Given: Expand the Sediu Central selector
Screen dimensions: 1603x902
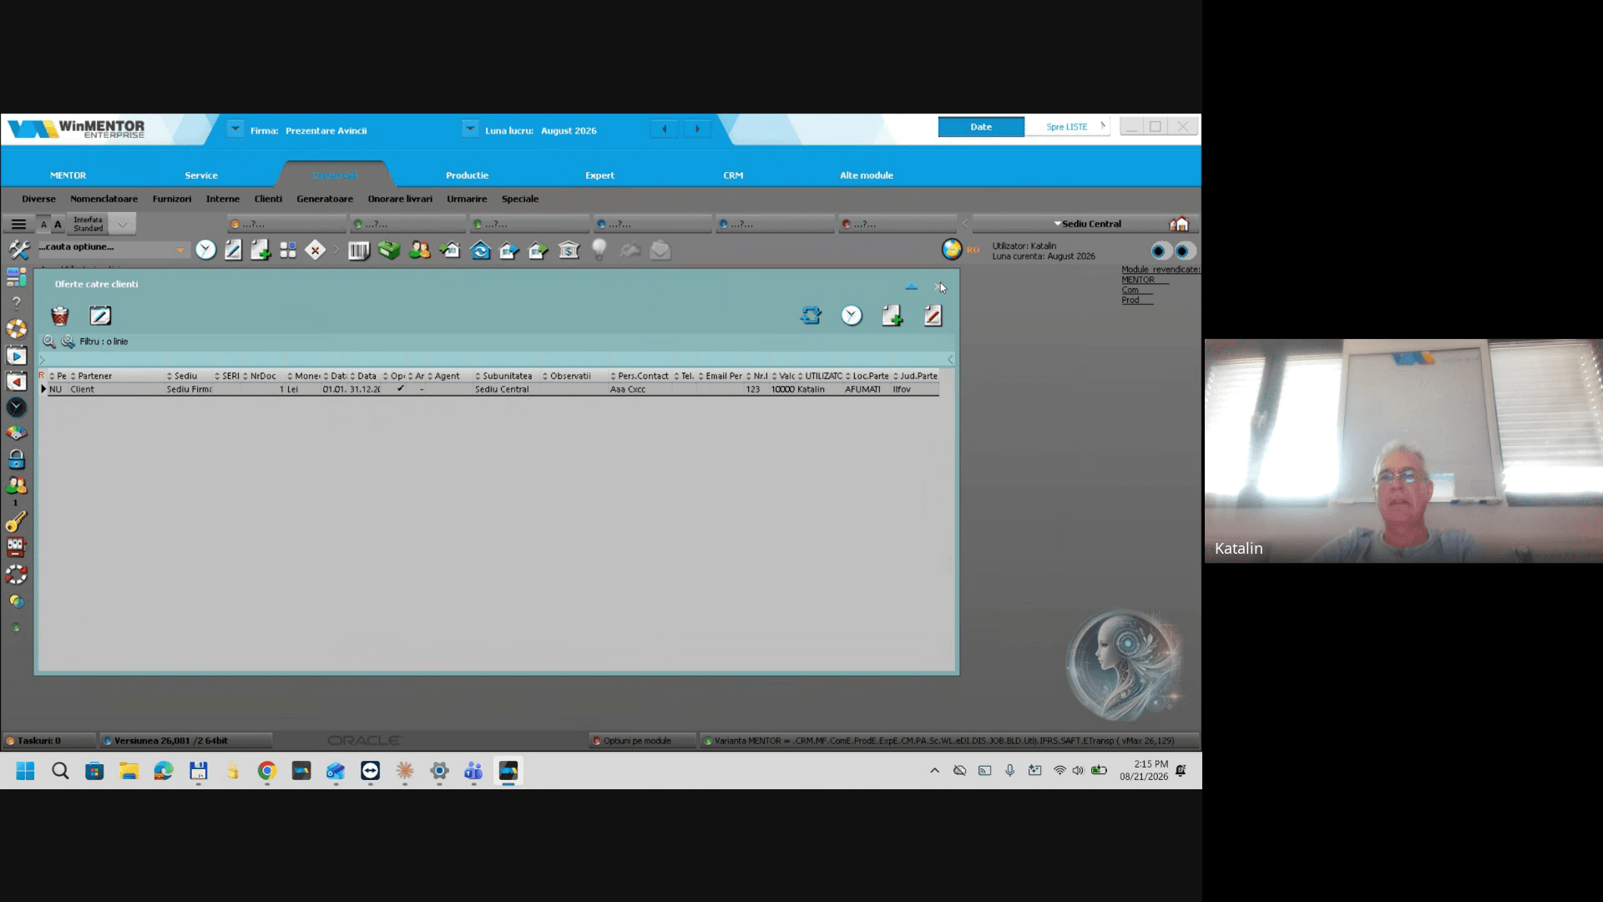Looking at the screenshot, I should (1086, 224).
